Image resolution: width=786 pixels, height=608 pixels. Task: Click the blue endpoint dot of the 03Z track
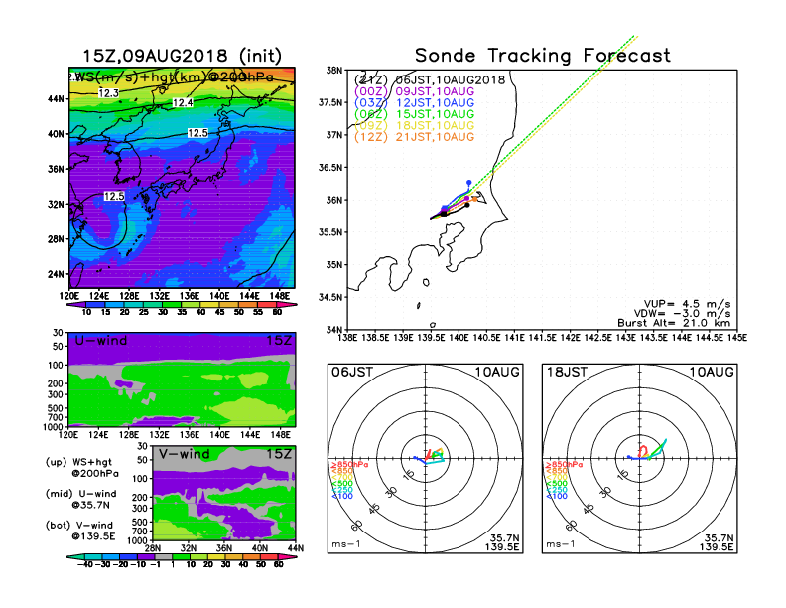click(x=469, y=183)
